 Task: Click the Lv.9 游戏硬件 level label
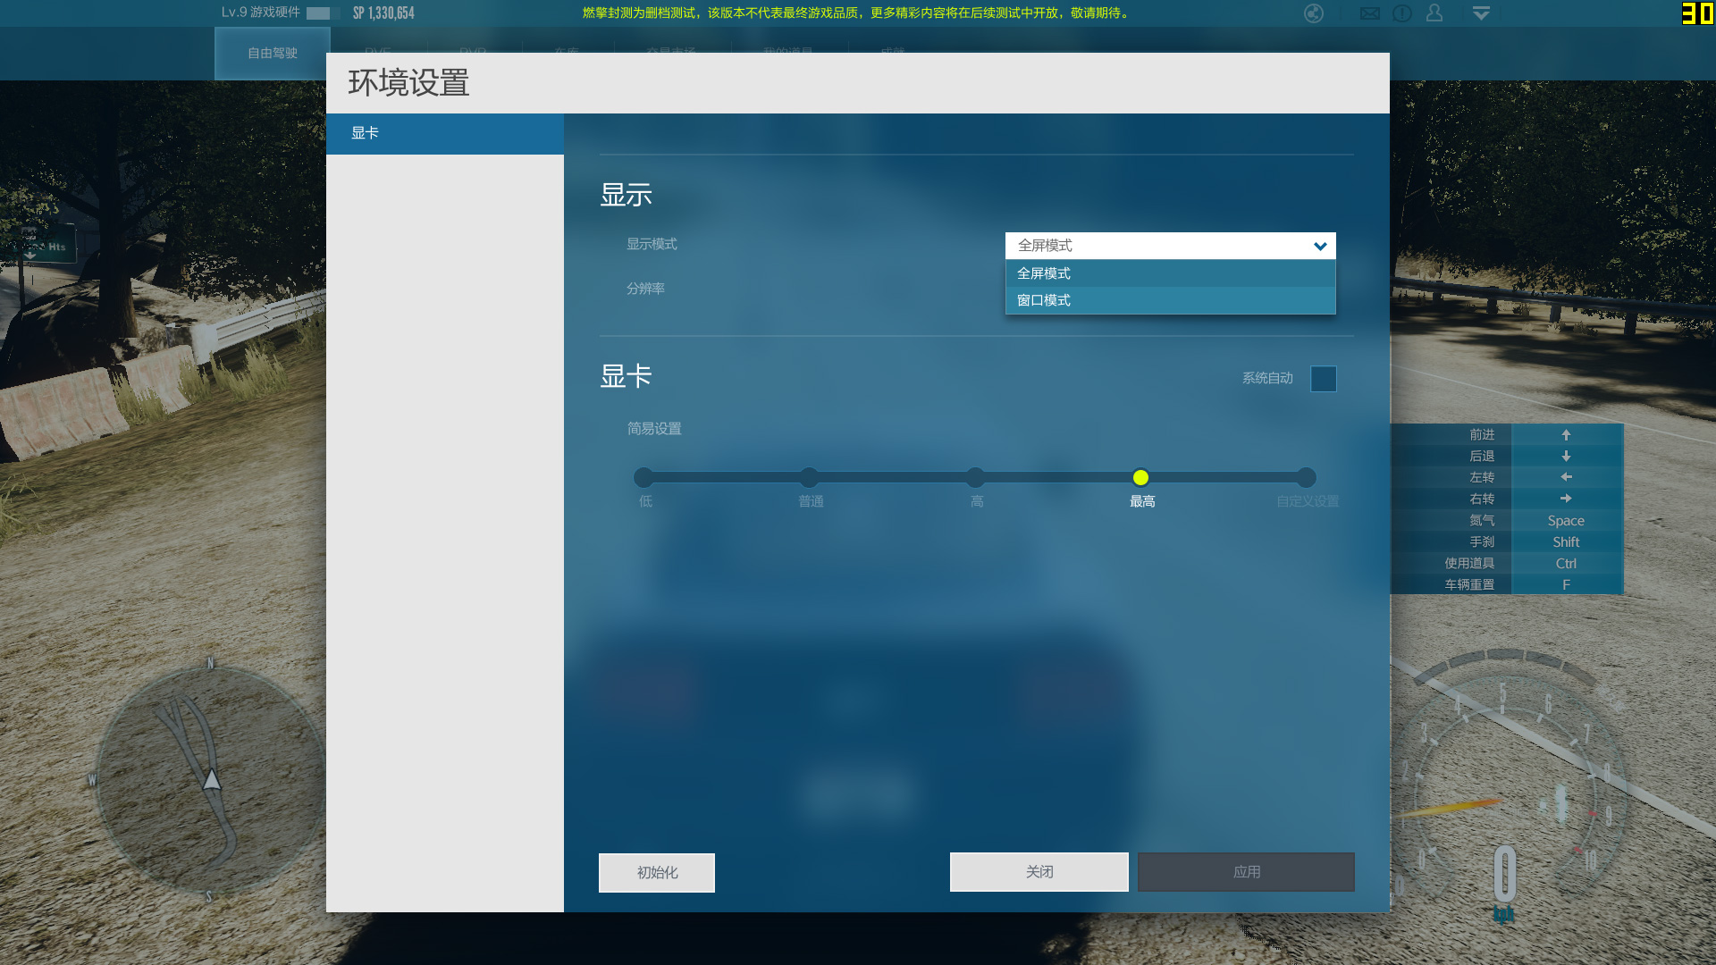261,13
